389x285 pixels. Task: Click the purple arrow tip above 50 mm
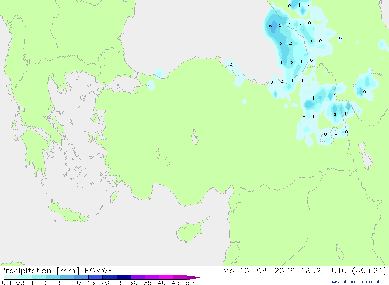coord(194,277)
